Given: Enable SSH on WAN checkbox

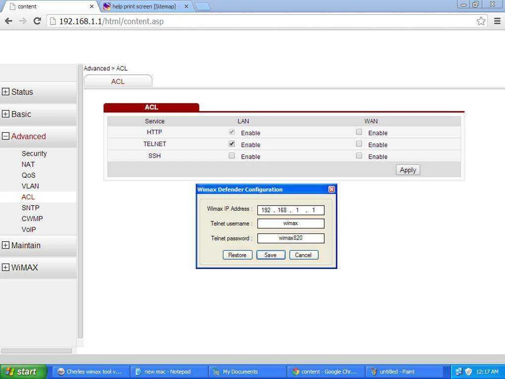Looking at the screenshot, I should (x=359, y=156).
